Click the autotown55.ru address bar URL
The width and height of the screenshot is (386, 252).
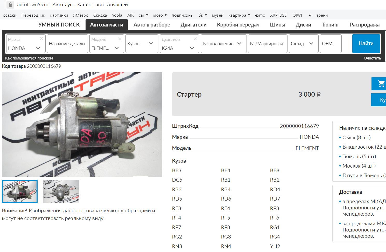33,5
